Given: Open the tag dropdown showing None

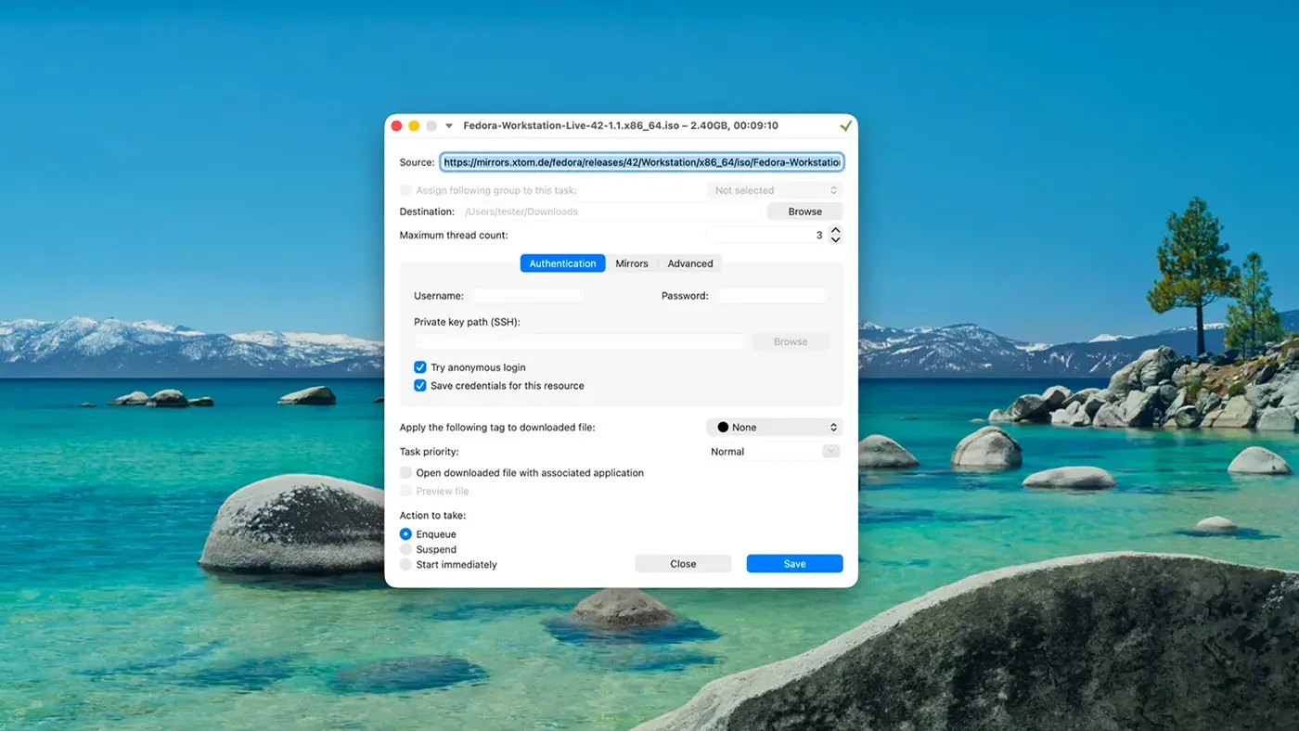Looking at the screenshot, I should [774, 427].
